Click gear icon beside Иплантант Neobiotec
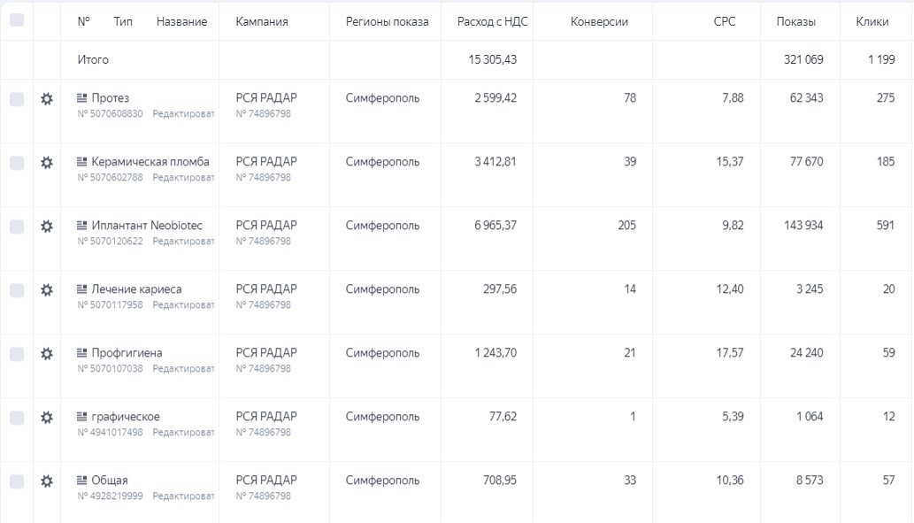Viewport: 914px width, 523px height. [x=47, y=226]
